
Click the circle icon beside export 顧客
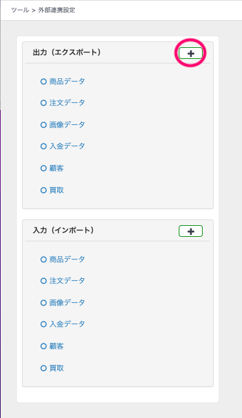44,168
